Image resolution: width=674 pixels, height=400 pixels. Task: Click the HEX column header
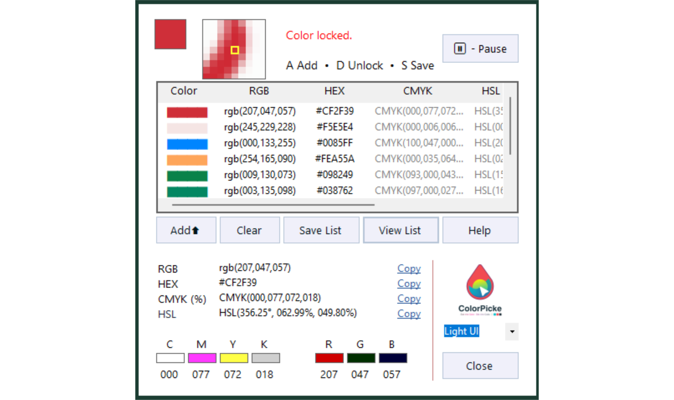tap(334, 91)
